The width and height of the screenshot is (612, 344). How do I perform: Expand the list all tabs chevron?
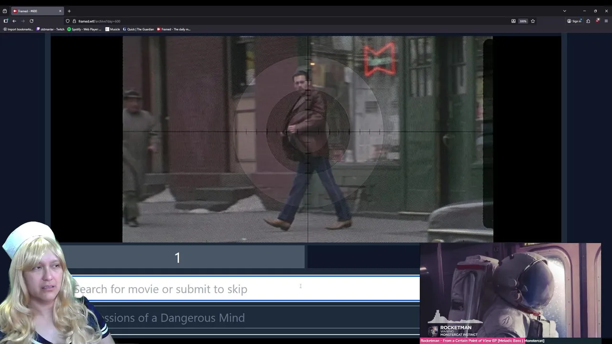[x=565, y=11]
